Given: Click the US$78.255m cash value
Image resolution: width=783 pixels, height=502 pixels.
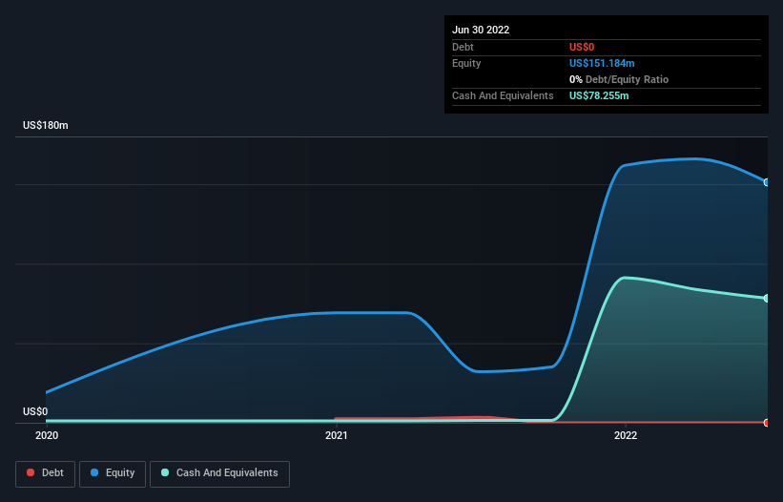Looking at the screenshot, I should [599, 95].
